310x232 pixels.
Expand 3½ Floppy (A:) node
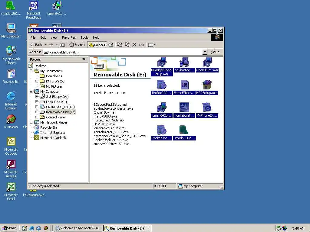37,96
